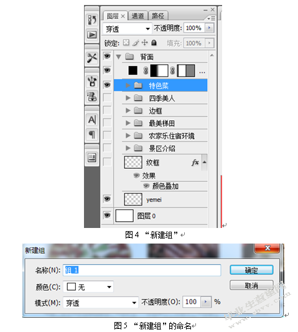Open the Character panel icon

92,120
